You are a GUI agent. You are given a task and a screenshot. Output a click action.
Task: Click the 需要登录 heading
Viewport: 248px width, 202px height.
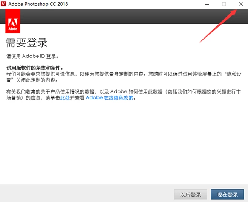[x=27, y=43]
